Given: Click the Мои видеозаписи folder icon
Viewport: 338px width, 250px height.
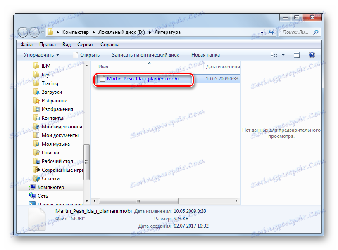Looking at the screenshot, I should [36, 126].
